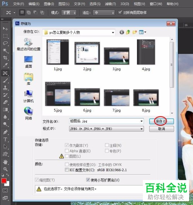
Task: Change screen mode icon in toolbox
Action: click(5, 198)
